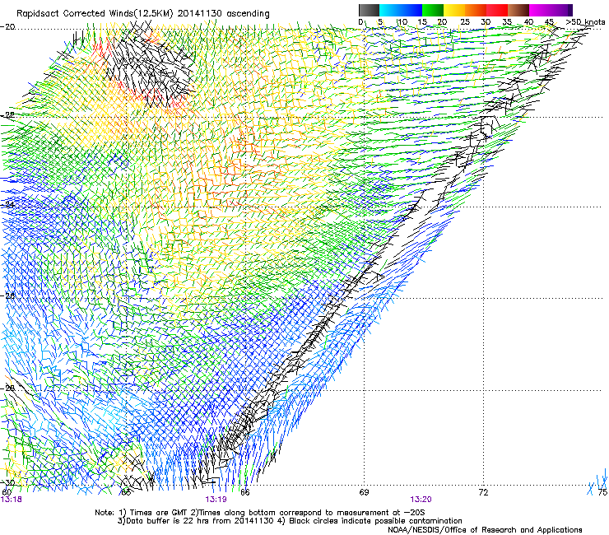Image resolution: width=609 pixels, height=535 pixels.
Task: Click the latitude label '-20' on left axis
Action: pos(7,27)
